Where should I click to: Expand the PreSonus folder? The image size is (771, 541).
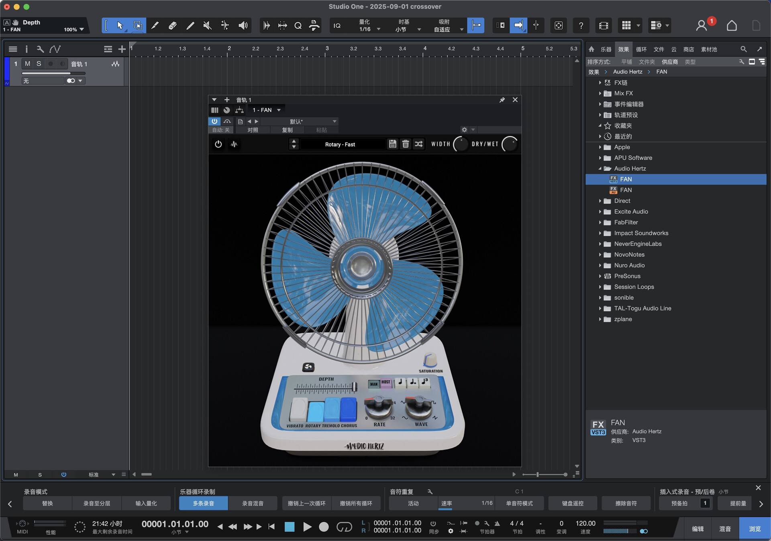[x=600, y=276]
